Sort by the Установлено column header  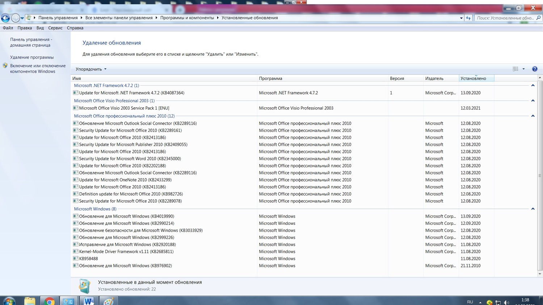(x=476, y=78)
